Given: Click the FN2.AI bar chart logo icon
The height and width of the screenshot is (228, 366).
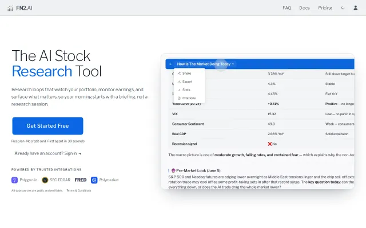Looking at the screenshot, I should tap(10, 9).
